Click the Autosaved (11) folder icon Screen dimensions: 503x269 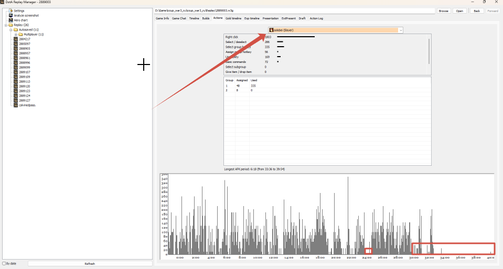pyautogui.click(x=16, y=29)
